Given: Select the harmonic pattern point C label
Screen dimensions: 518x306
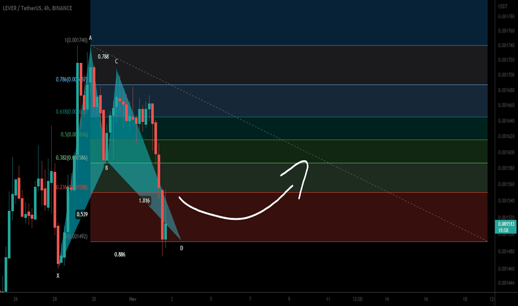Looking at the screenshot, I should tap(116, 62).
